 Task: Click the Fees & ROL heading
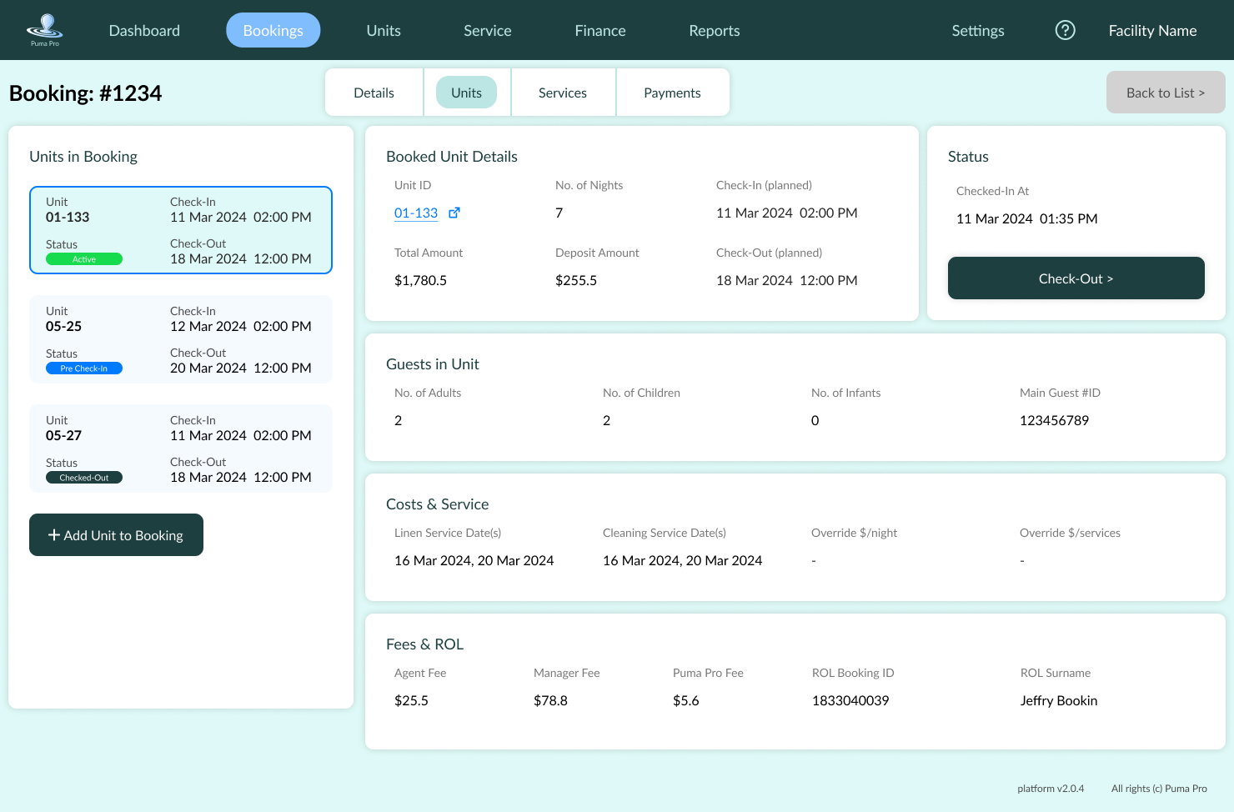(424, 644)
